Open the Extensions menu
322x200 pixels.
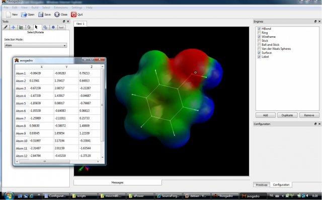[x=61, y=8]
